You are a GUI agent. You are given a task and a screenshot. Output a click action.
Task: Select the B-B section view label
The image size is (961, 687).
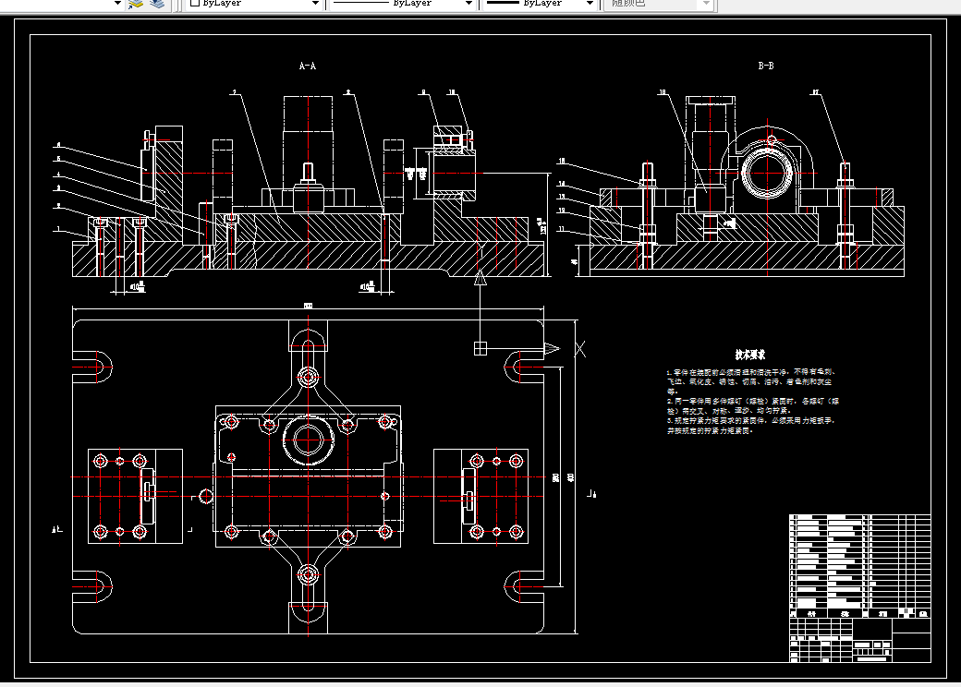click(765, 66)
